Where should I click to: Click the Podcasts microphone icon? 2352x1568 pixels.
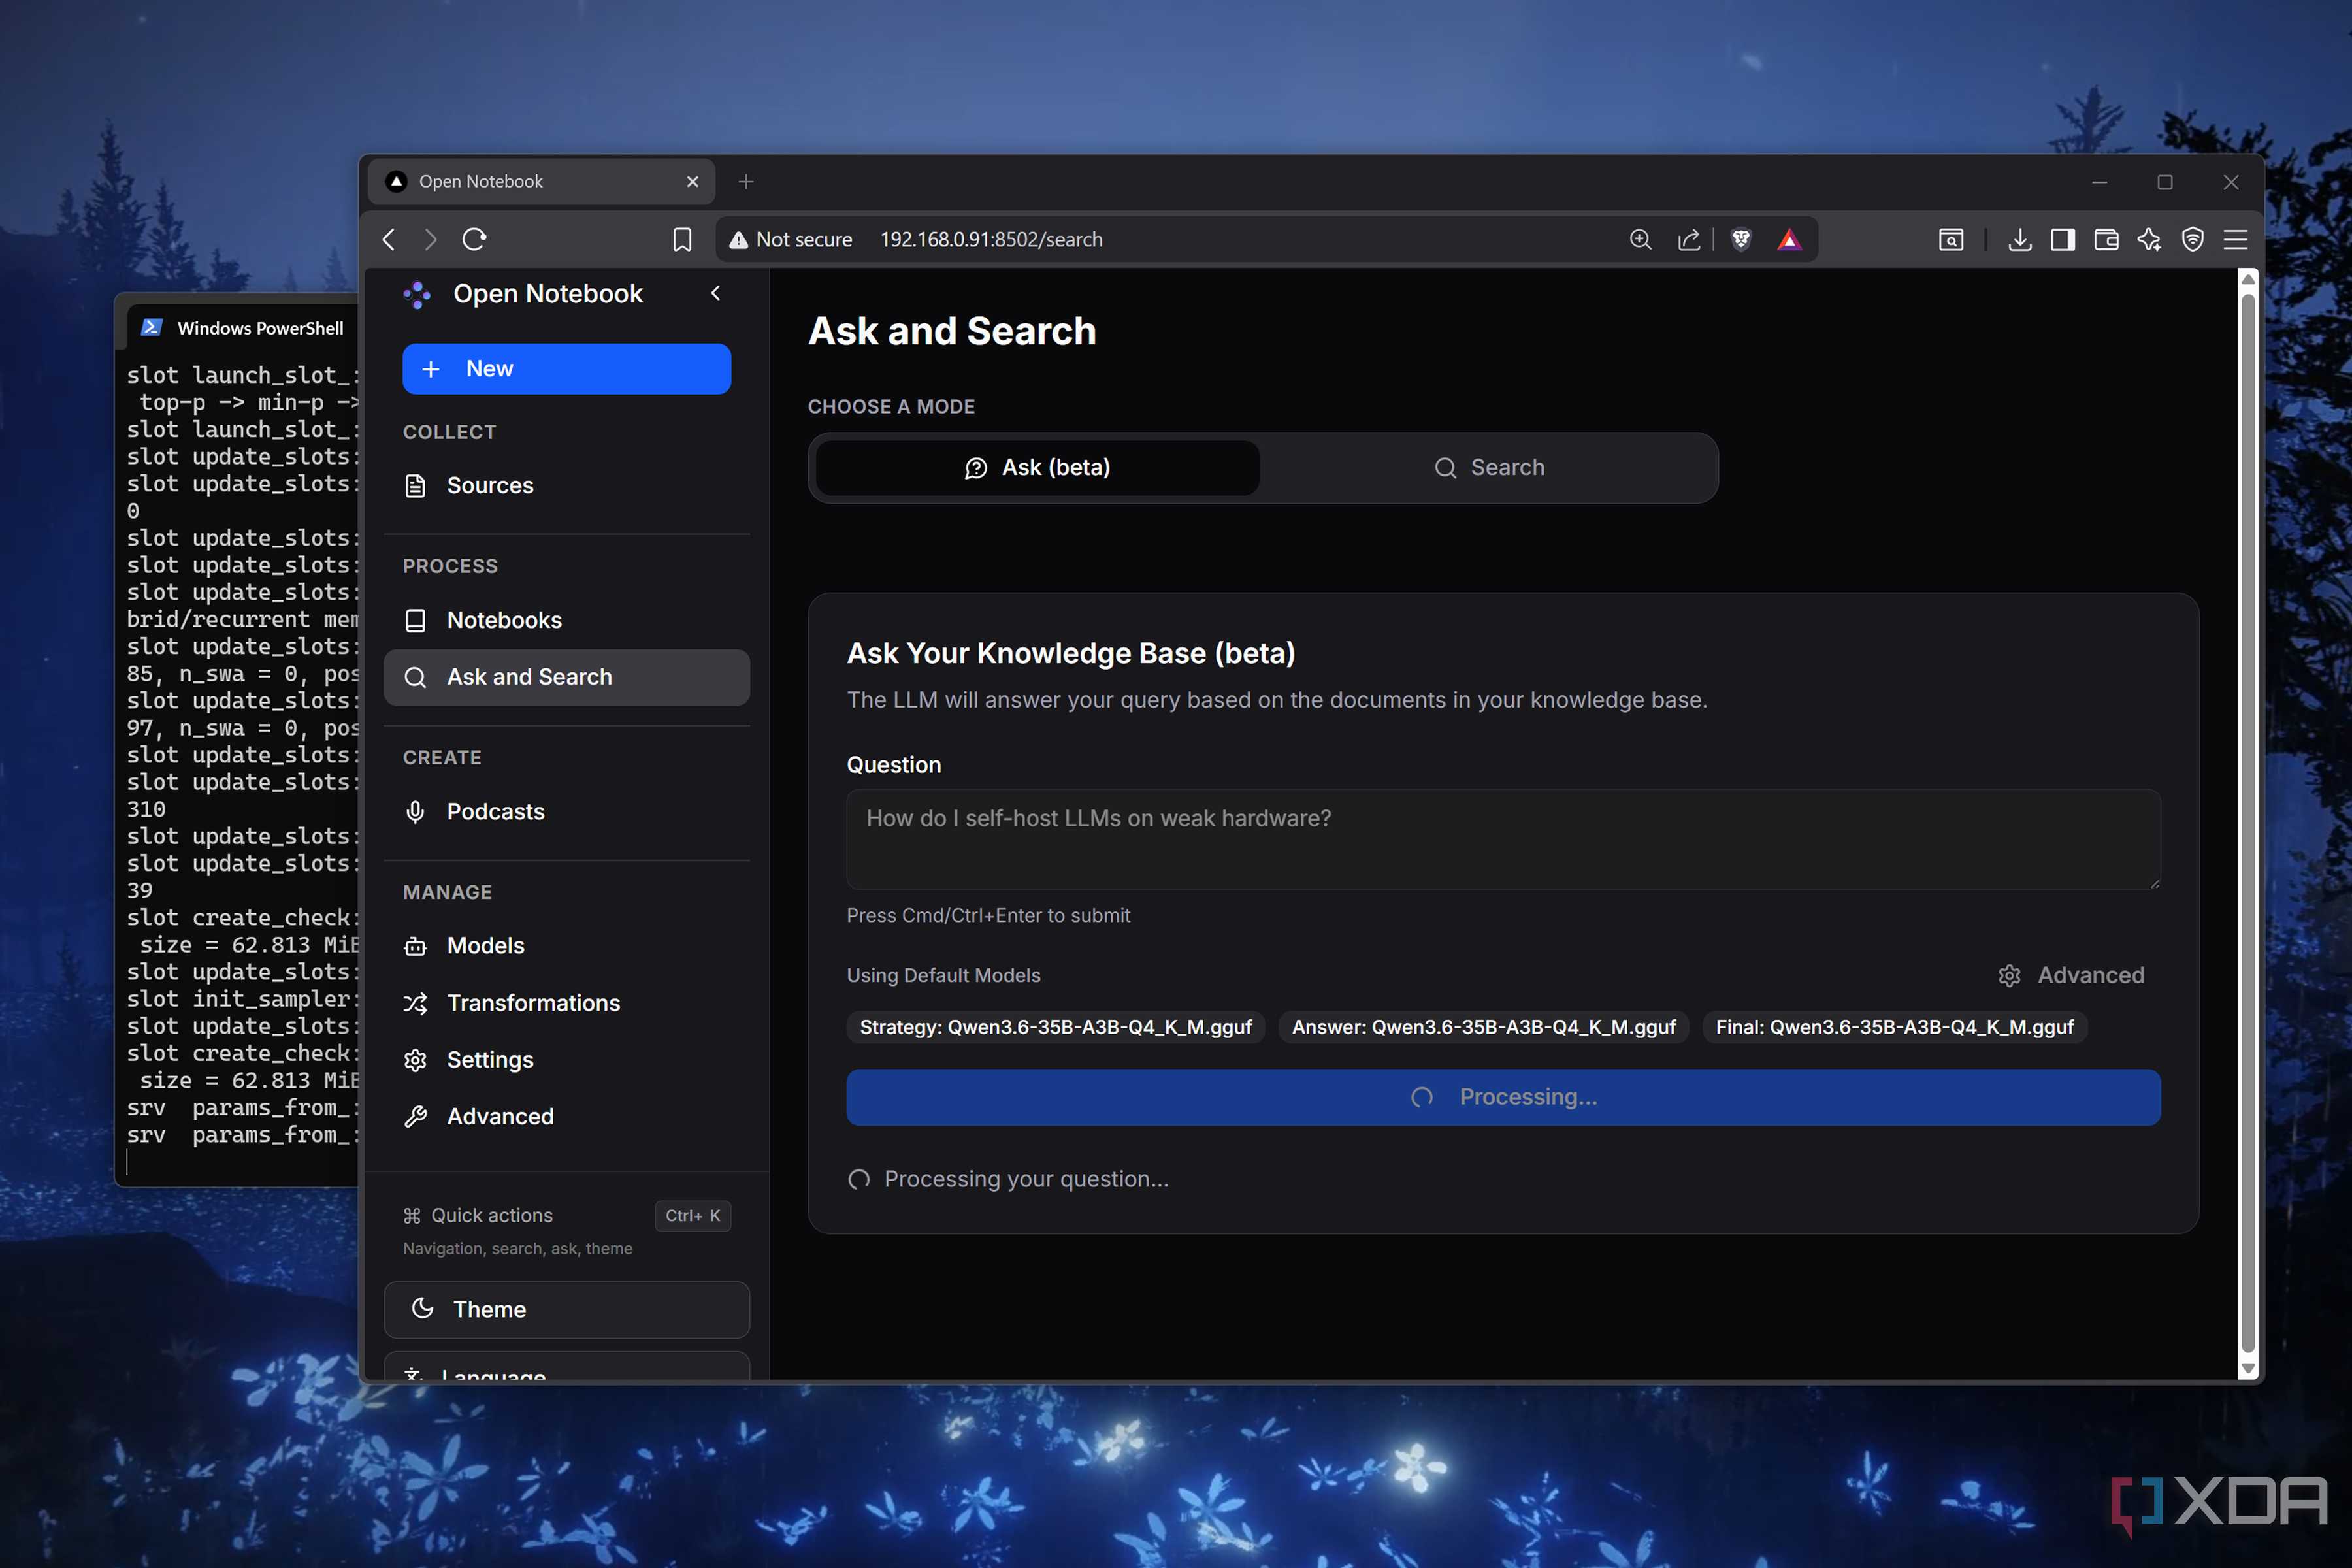click(x=415, y=811)
